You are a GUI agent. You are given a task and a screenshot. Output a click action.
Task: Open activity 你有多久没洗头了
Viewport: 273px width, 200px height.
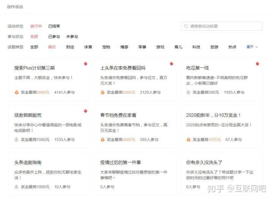(x=204, y=162)
